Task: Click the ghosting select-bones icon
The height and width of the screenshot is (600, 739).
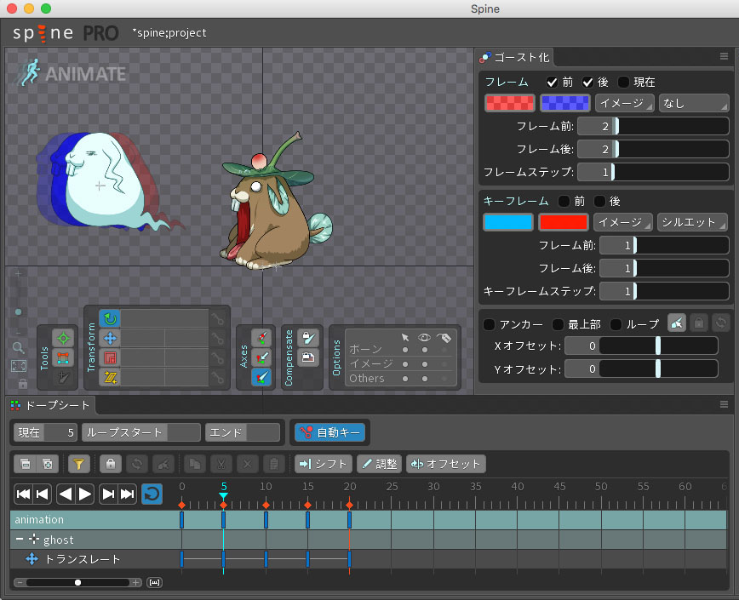Action: coord(677,323)
